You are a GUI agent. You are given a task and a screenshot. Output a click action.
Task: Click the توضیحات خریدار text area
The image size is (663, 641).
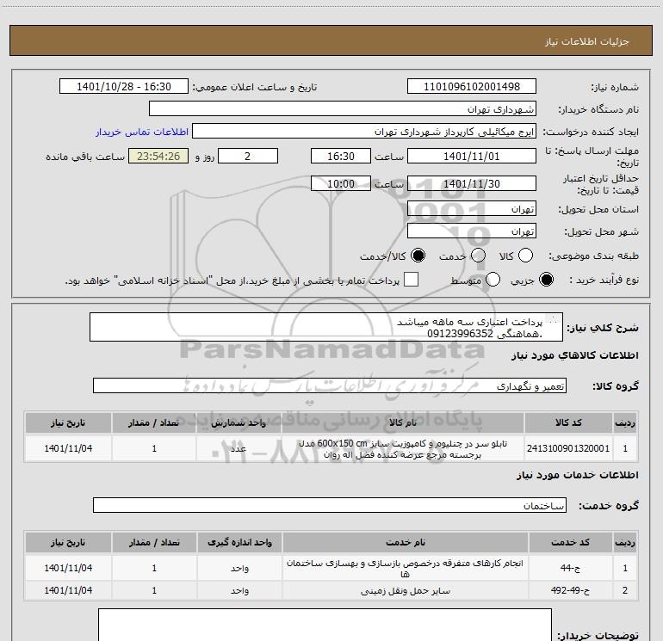(x=325, y=625)
